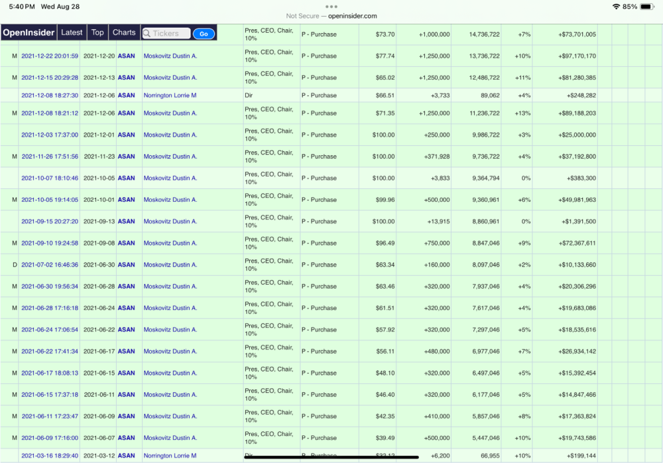
Task: Open filing dated 2021-06-09 17:16:00
Action: [50, 438]
